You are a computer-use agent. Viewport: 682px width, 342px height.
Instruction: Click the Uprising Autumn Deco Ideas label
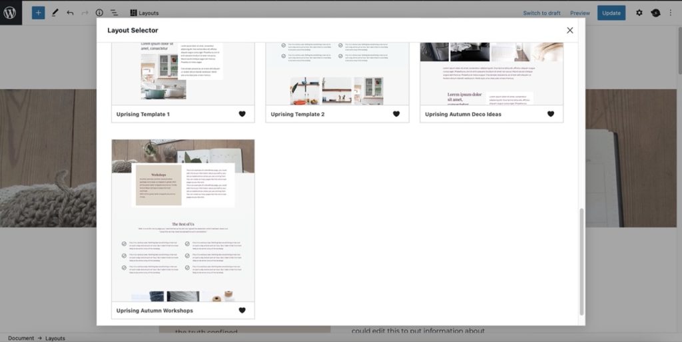pos(463,114)
